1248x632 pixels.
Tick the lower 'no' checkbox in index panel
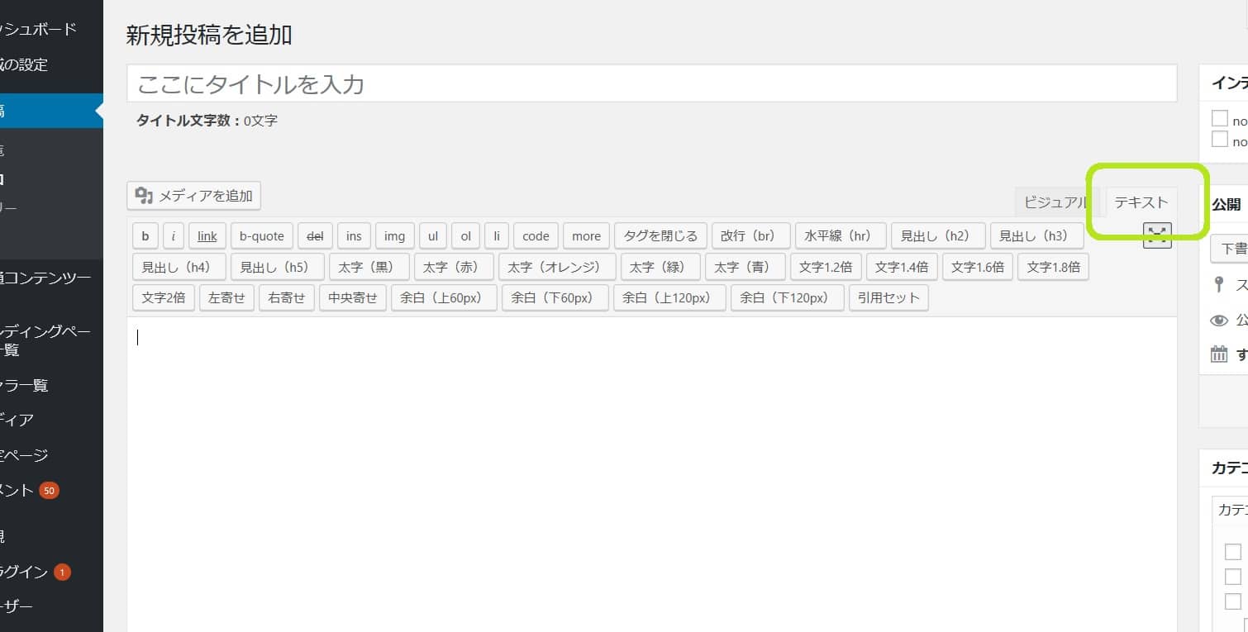(x=1219, y=139)
